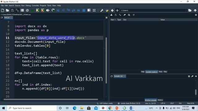Interrupt kernel stop square in console
Screen dimensions: 198x111
189,76
